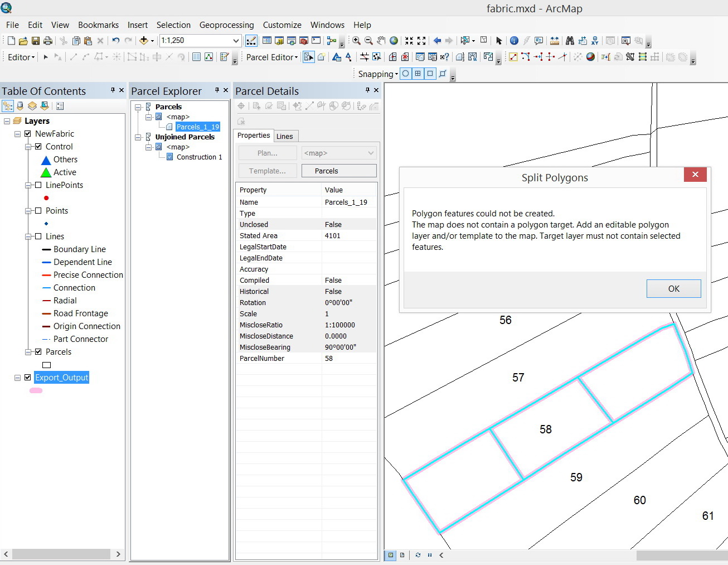The image size is (728, 565).
Task: Toggle Edge Snapping
Action: 443,74
